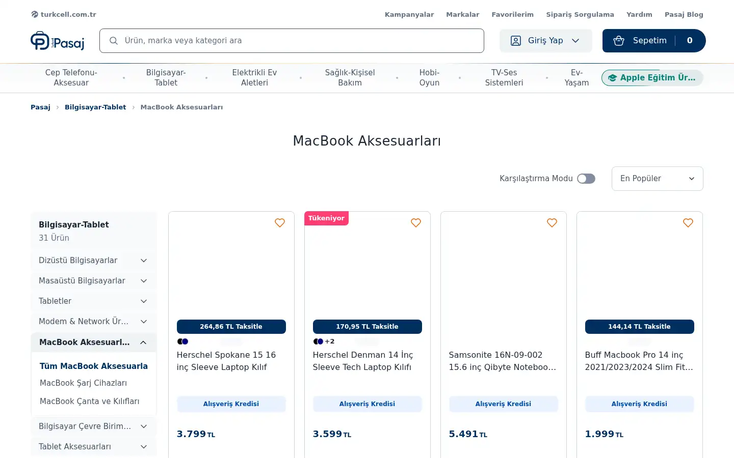
Task: Click the turkcell.com.tr logo icon
Action: (35, 14)
